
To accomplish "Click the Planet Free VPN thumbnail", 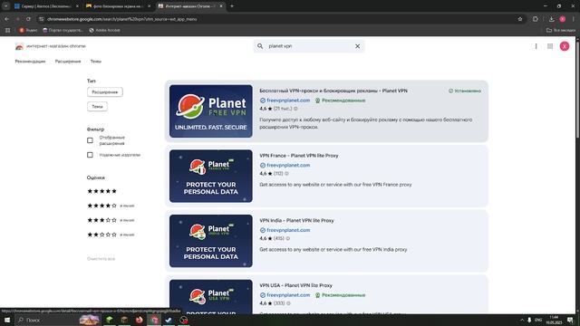I will 211,111.
